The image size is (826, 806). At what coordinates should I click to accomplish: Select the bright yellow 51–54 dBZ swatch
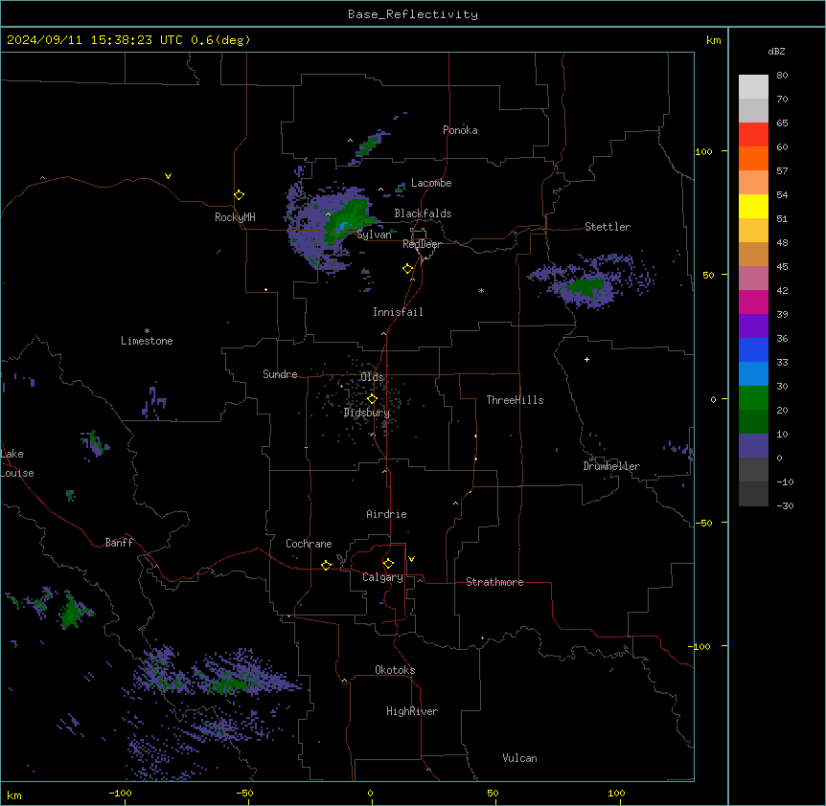point(753,206)
